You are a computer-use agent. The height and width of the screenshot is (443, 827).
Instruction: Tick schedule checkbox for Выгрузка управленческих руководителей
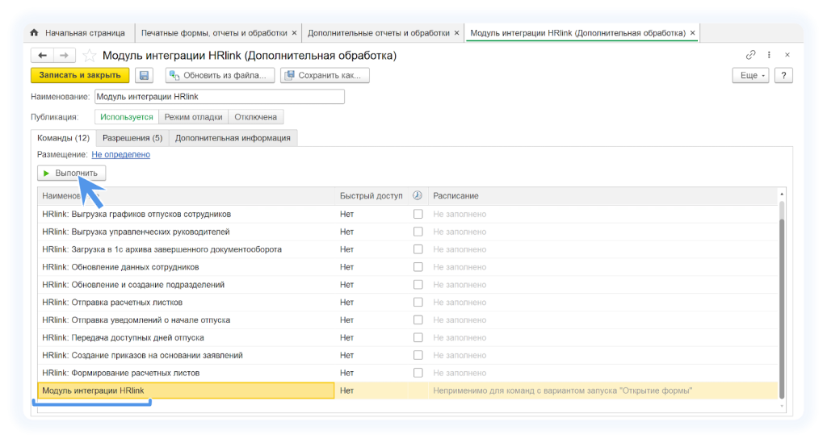click(418, 232)
